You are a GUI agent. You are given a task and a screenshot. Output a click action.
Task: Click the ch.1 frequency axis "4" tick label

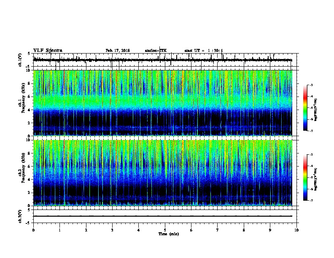(x=29, y=110)
